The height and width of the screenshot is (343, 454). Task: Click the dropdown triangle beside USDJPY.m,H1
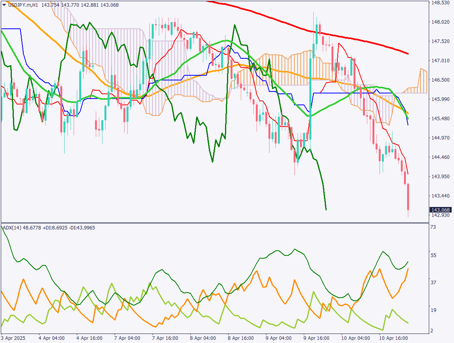point(4,5)
